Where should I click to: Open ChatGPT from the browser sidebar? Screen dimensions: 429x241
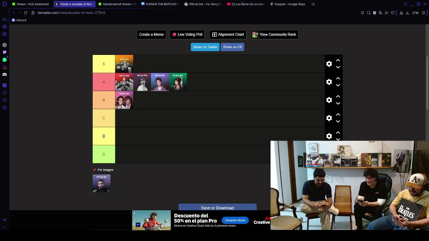pyautogui.click(x=4, y=45)
